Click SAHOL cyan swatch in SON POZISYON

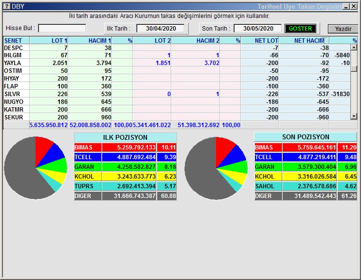[x=268, y=186]
